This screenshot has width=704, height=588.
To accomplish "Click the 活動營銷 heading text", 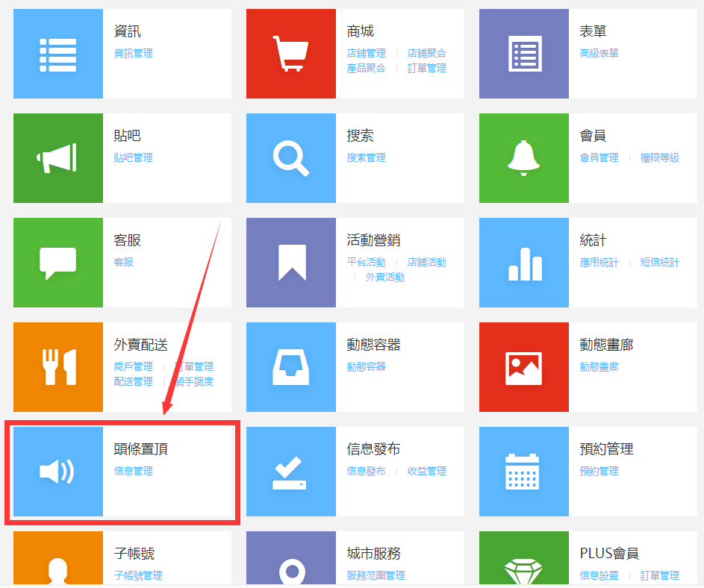I will click(x=373, y=240).
